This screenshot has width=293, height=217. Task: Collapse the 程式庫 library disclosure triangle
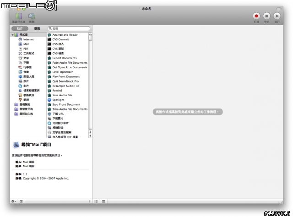(x=12, y=35)
